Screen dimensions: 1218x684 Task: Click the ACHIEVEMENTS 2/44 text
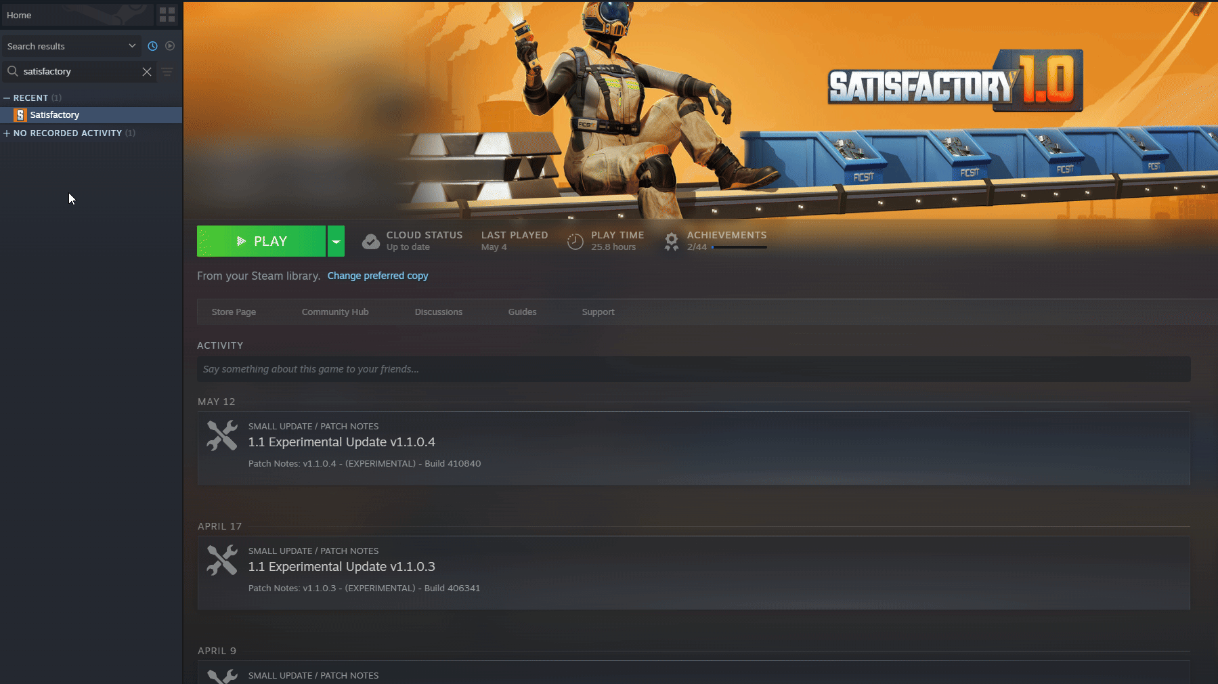pos(726,241)
